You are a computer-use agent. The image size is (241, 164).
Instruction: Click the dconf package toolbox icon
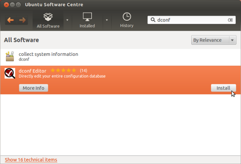pos(10,56)
